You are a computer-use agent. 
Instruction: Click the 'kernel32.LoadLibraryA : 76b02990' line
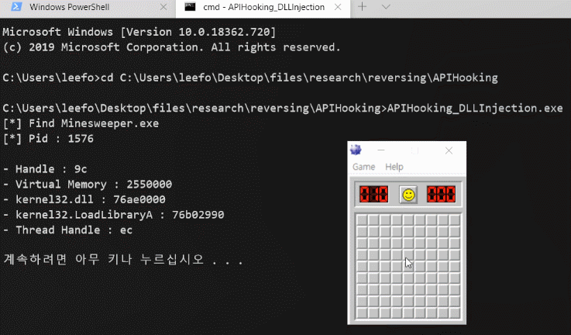113,215
